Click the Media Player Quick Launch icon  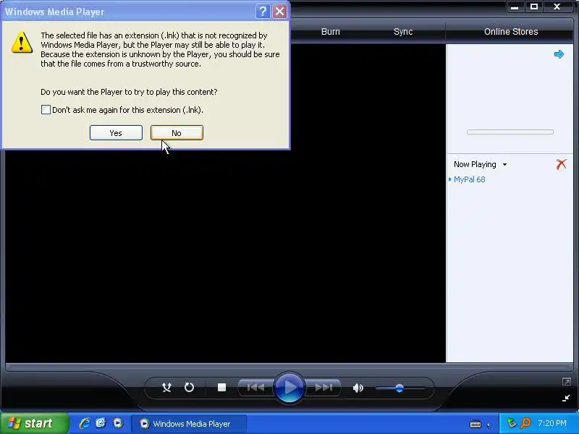(x=118, y=423)
